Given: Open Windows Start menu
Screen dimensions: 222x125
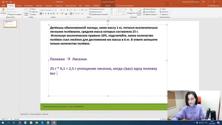Looking at the screenshot, I should pos(3,123).
